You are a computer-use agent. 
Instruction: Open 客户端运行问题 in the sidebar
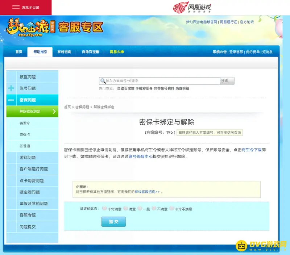click(32, 169)
